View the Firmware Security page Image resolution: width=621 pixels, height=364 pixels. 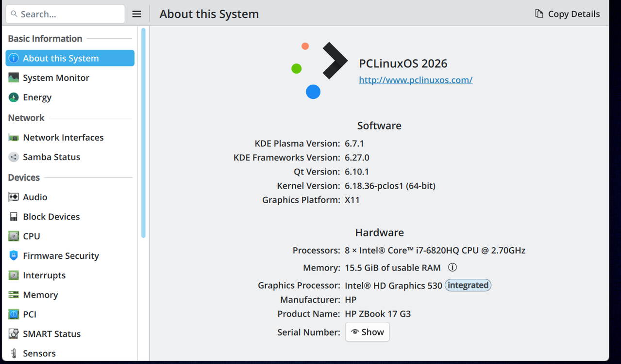click(x=70, y=256)
